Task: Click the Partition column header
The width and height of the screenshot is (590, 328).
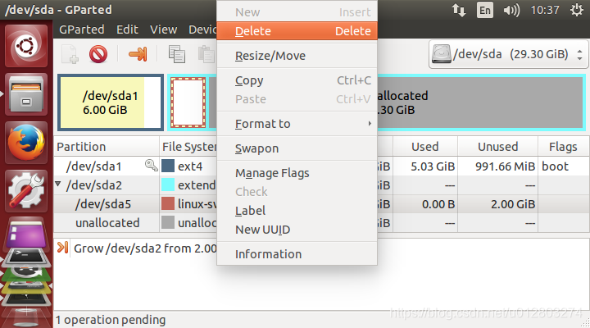Action: click(107, 147)
